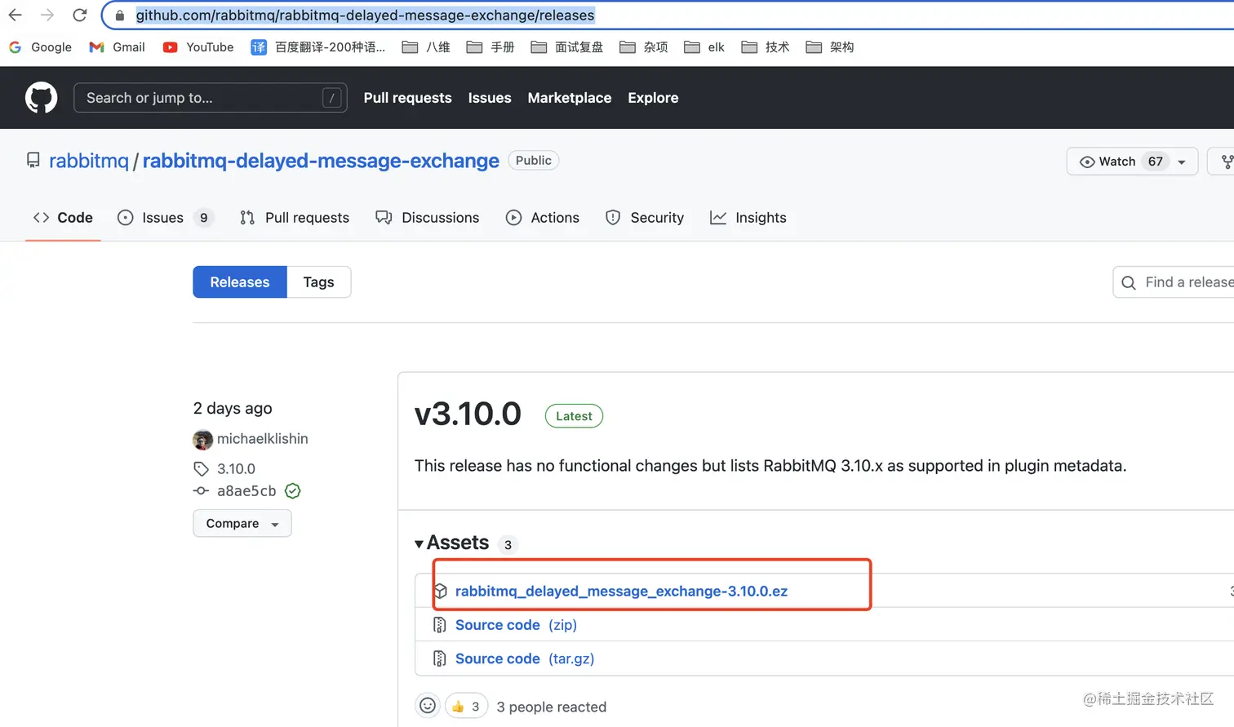This screenshot has width=1234, height=727.
Task: Open the Gmail bookmark
Action: [x=117, y=47]
